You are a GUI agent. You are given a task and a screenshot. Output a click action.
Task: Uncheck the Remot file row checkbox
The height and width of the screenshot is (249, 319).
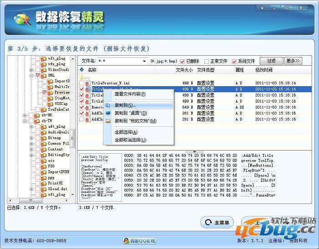click(82, 107)
